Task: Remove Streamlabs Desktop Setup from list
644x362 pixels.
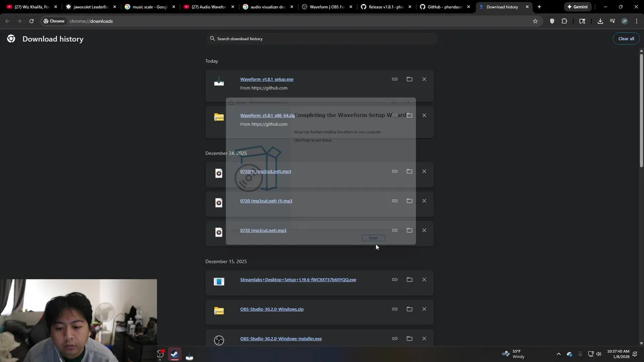Action: click(x=424, y=280)
